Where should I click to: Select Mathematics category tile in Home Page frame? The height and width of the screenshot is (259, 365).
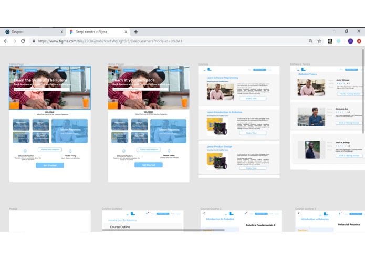pyautogui.click(x=21, y=125)
